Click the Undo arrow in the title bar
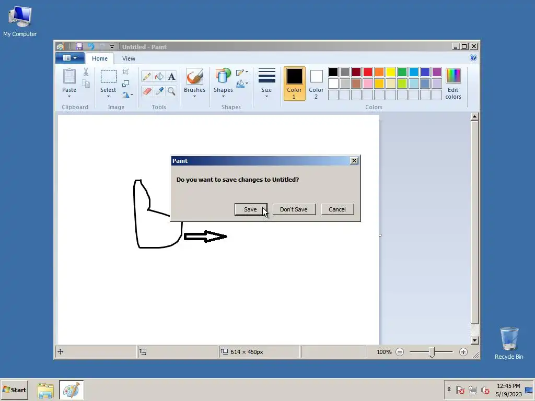535x401 pixels. [x=91, y=46]
